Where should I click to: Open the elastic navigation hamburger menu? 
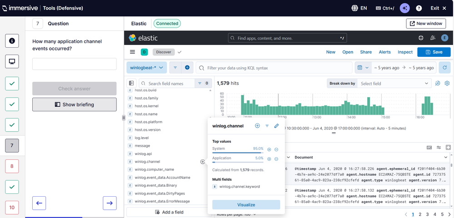coord(132,52)
